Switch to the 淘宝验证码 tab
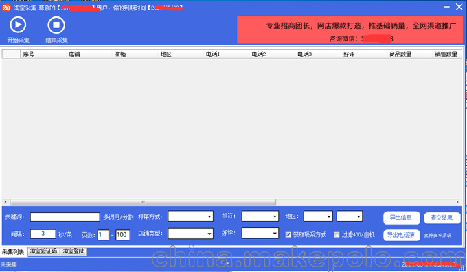The height and width of the screenshot is (272, 467). pos(43,251)
